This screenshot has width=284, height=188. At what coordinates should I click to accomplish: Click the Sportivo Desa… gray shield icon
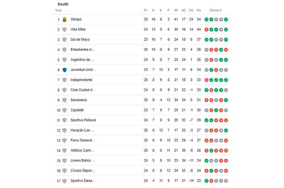pos(65,181)
